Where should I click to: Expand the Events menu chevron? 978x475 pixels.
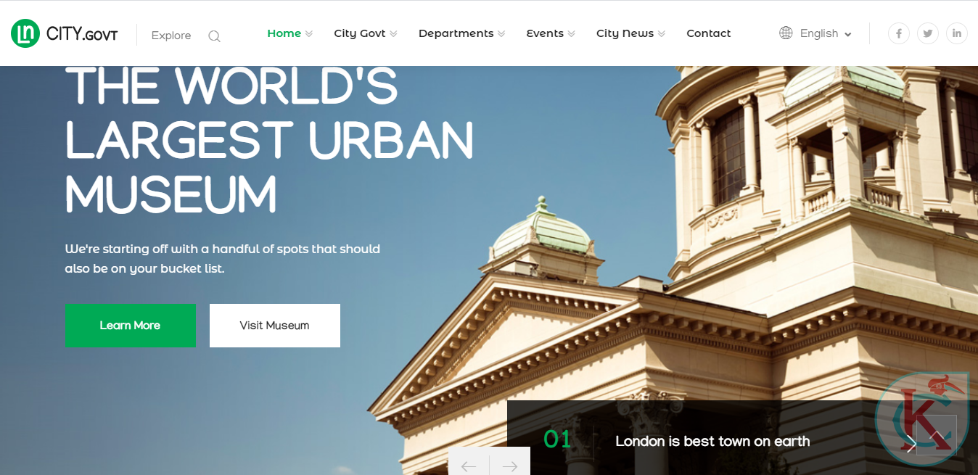[x=571, y=34]
